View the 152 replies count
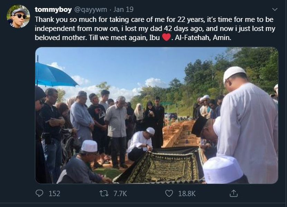 click(54, 194)
